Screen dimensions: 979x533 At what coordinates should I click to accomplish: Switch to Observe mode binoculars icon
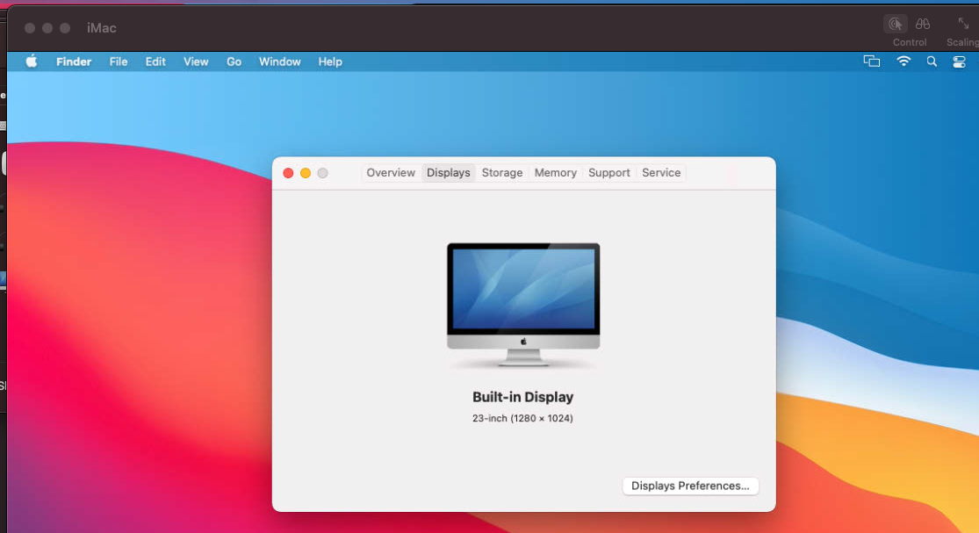click(x=923, y=24)
